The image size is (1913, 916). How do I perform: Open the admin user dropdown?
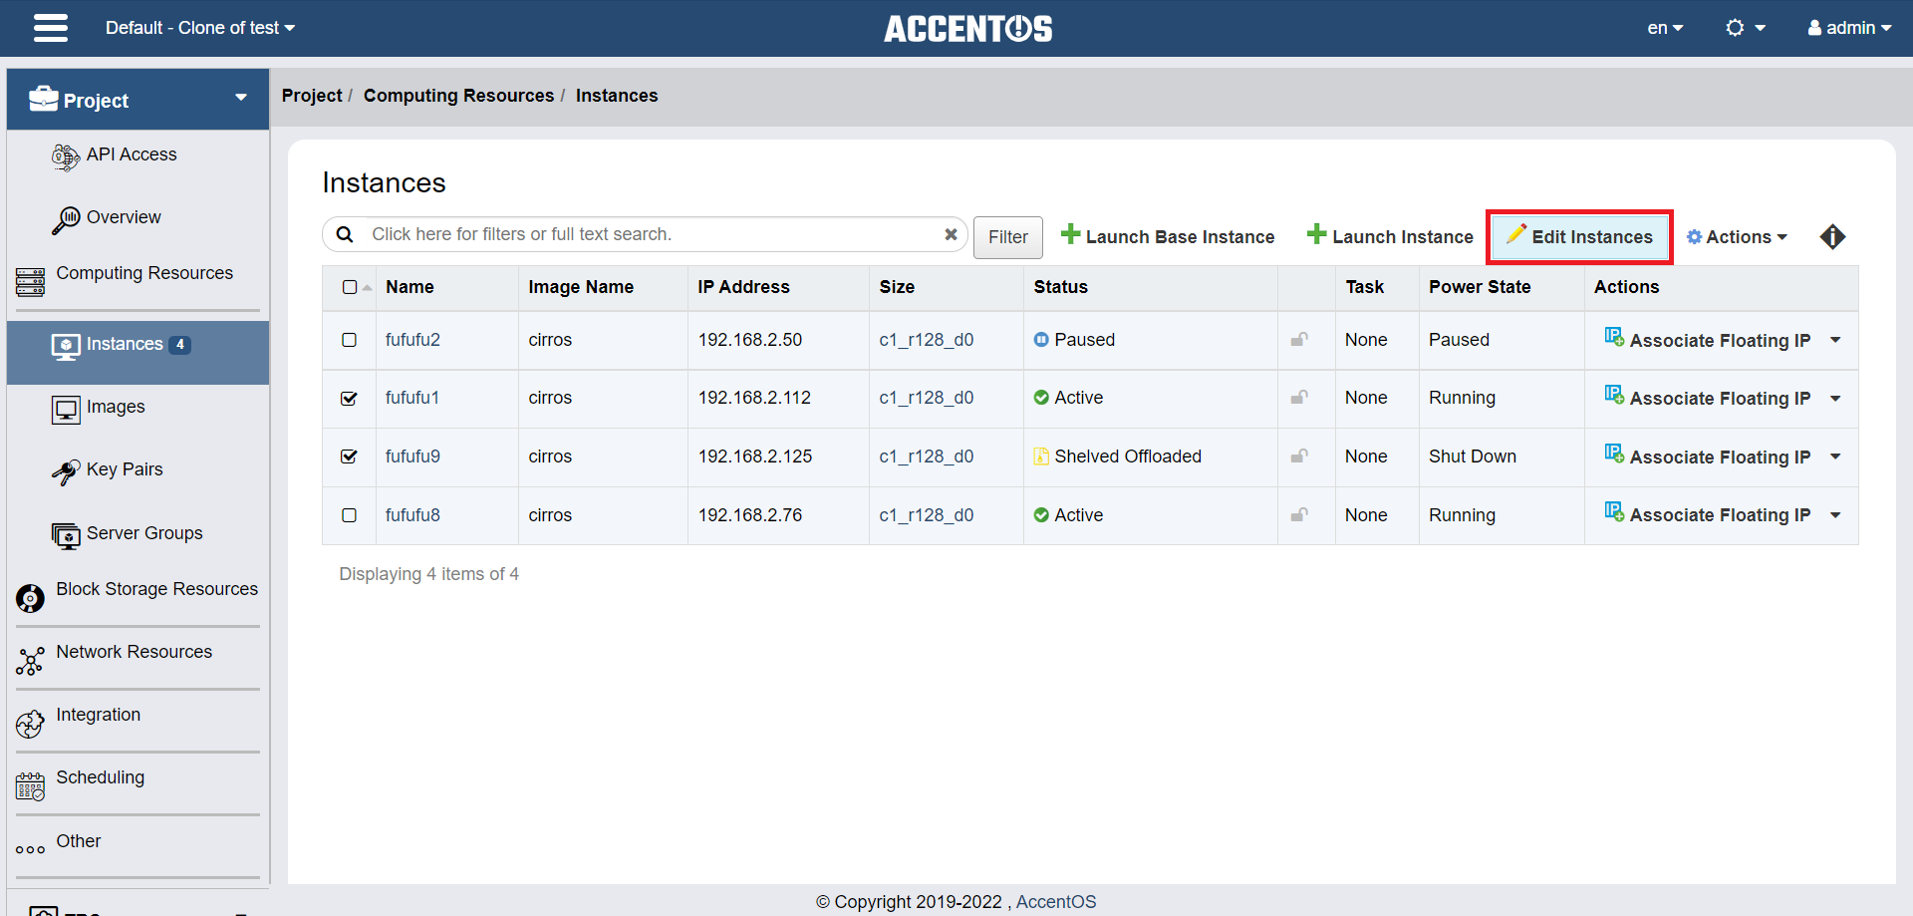[1850, 28]
